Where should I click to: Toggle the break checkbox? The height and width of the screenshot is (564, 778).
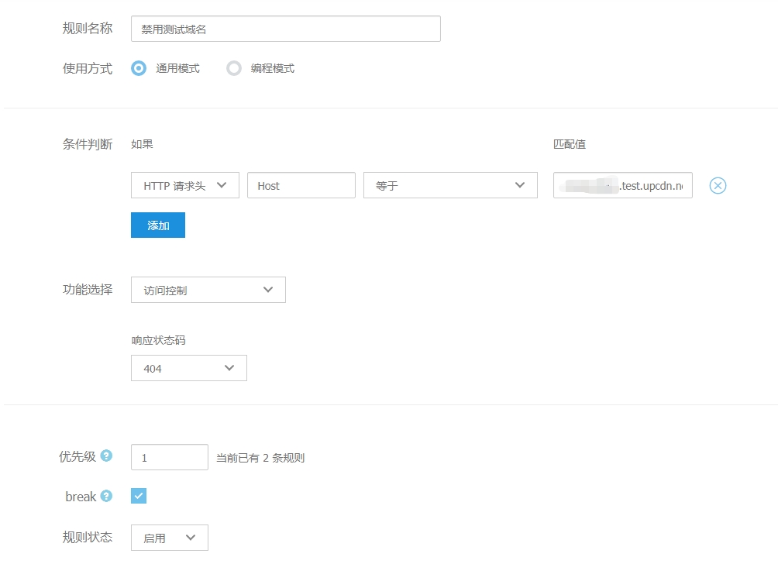point(139,496)
